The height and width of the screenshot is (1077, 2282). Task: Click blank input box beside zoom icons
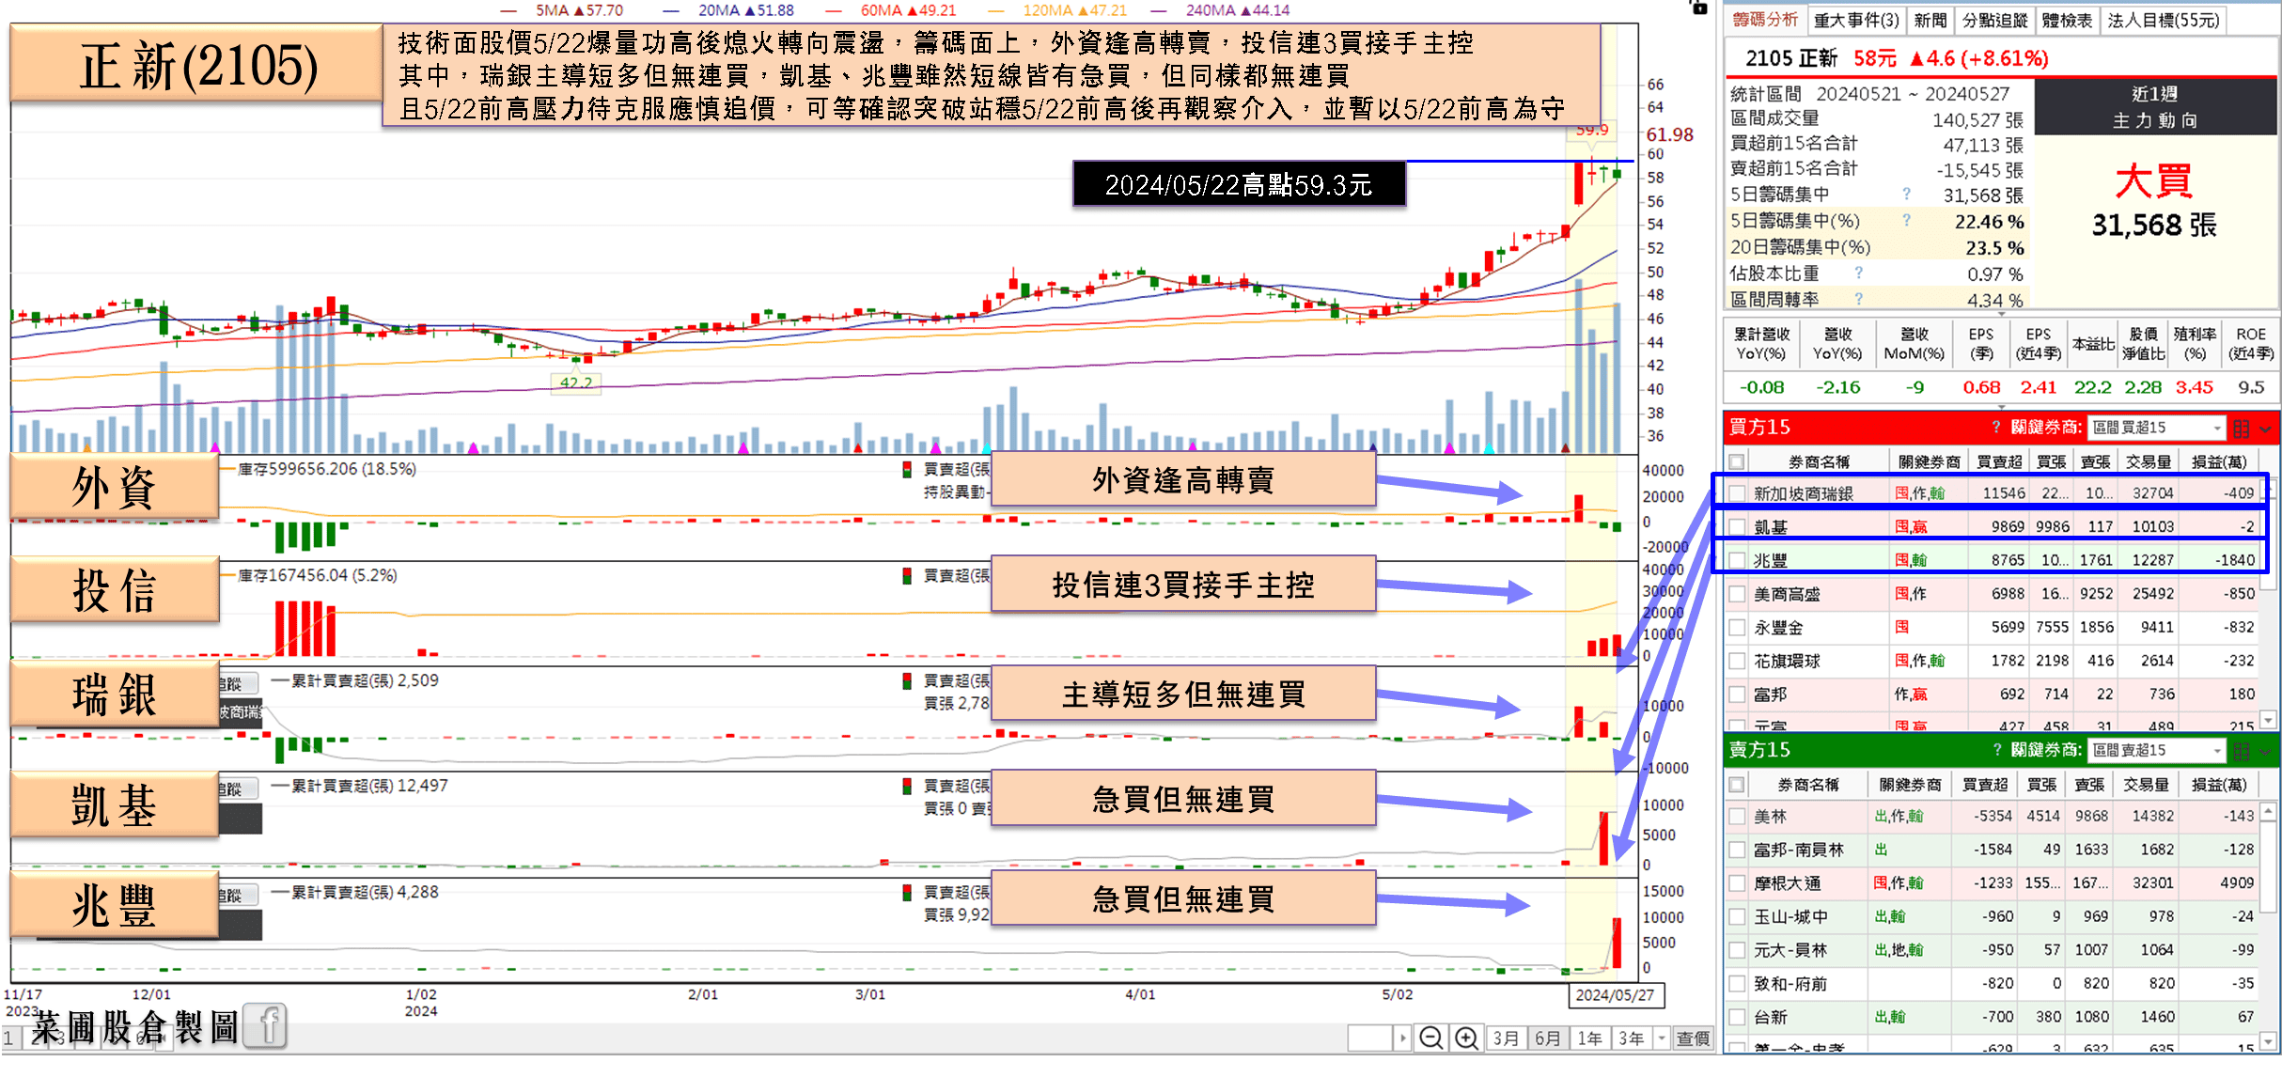(x=1370, y=1038)
